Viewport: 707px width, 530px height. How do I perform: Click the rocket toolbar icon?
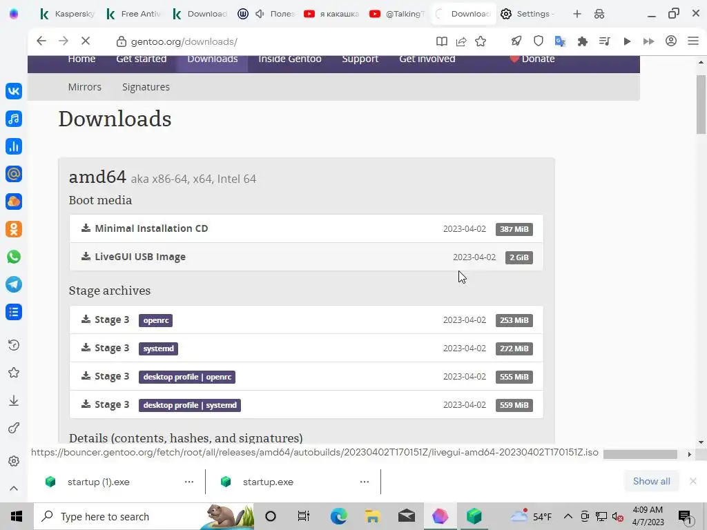pyautogui.click(x=516, y=41)
